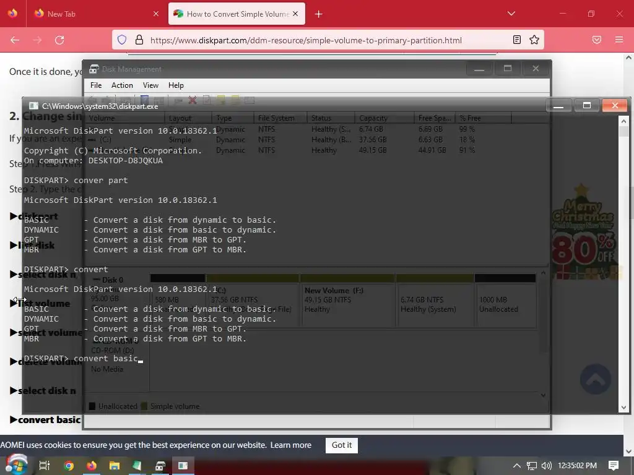Click the padlock site info icon
The height and width of the screenshot is (475, 634).
(x=139, y=40)
